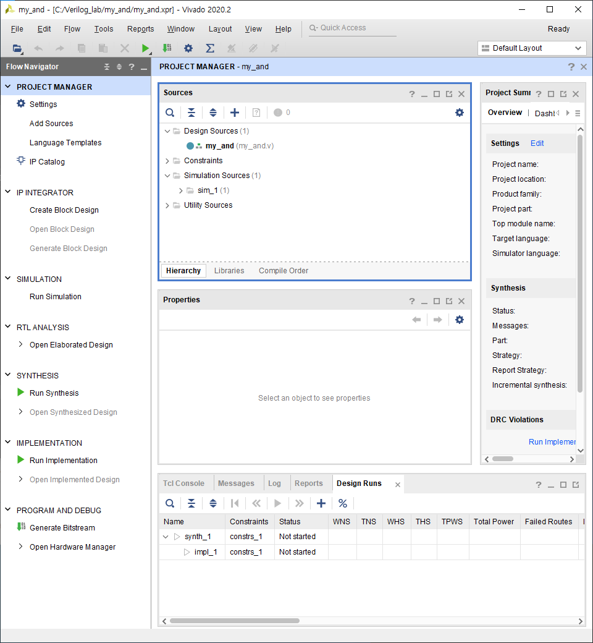Screen dimensions: 593x643
Task: Open the Default Layout dropdown
Action: [x=532, y=48]
